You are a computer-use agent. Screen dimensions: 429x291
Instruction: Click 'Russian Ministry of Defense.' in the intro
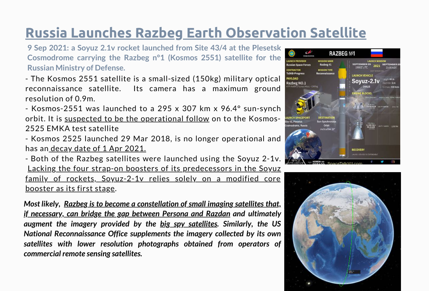[x=76, y=68]
